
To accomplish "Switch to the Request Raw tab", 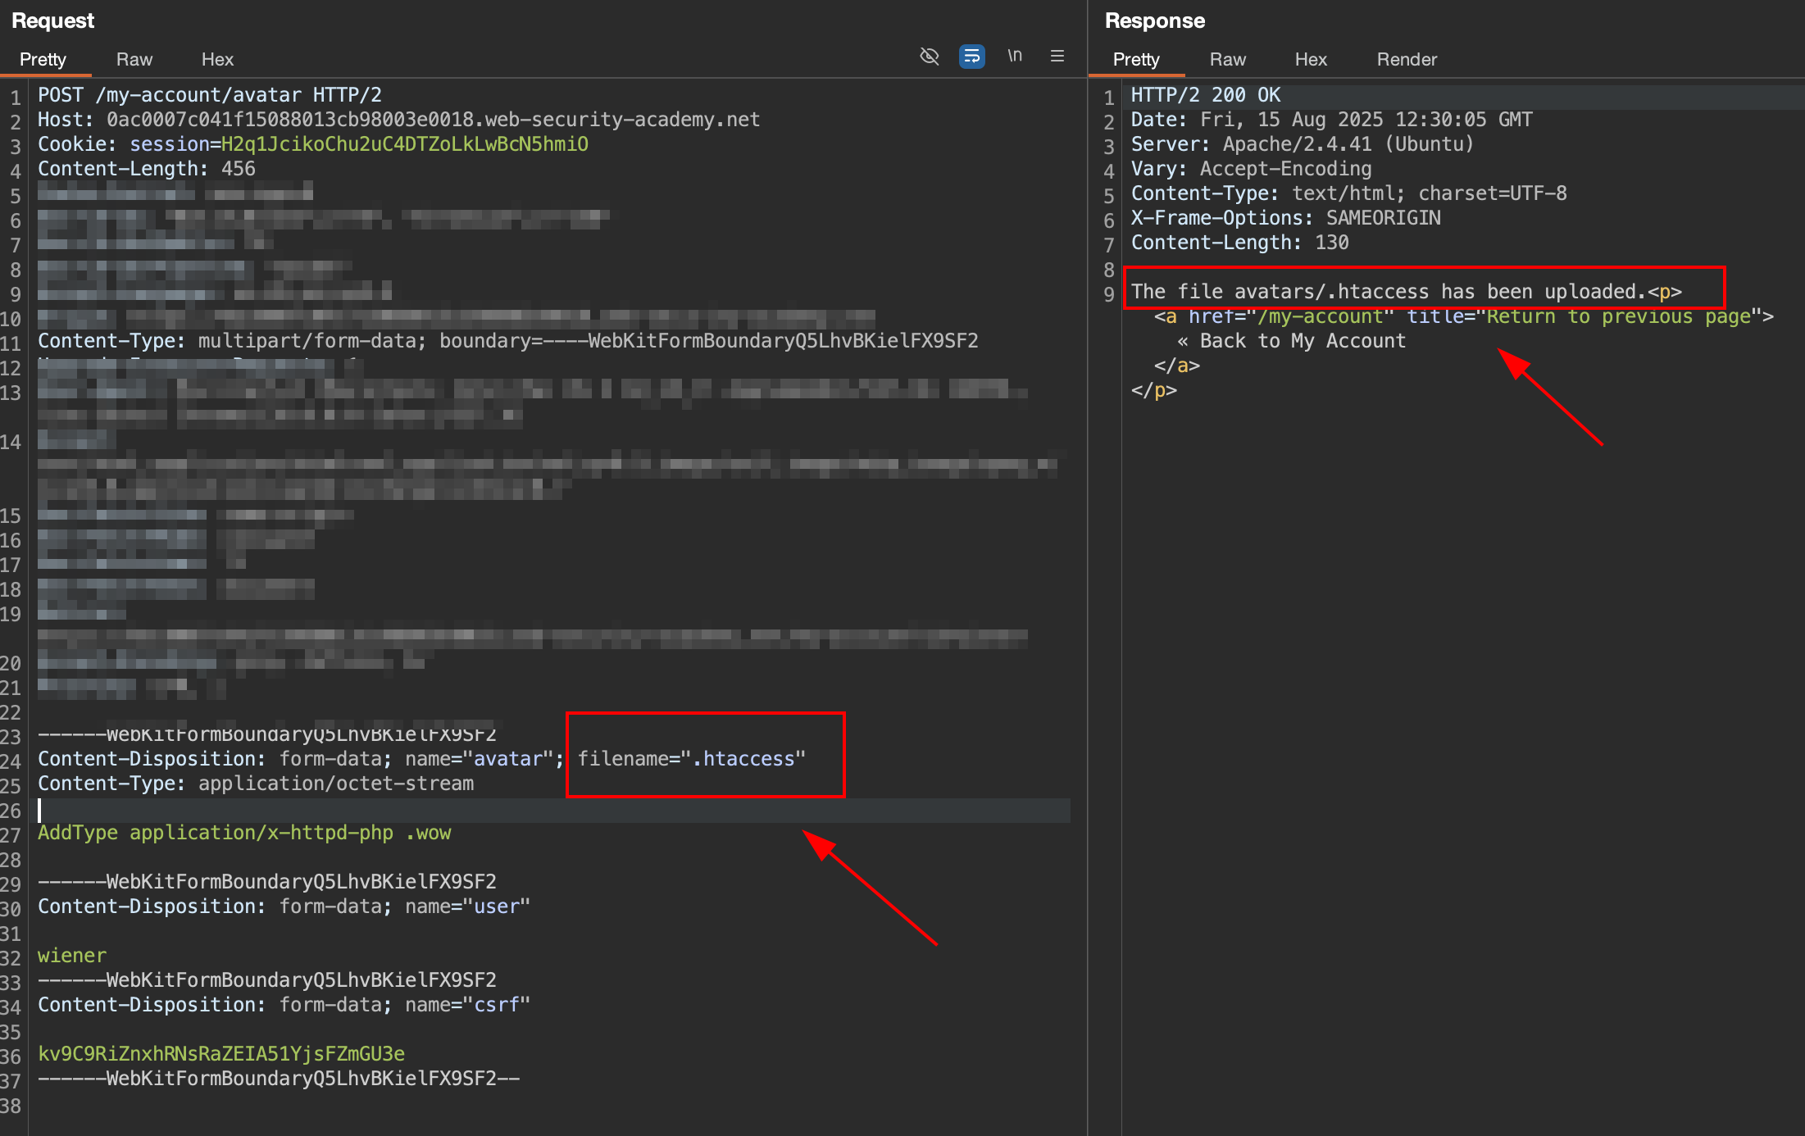I will click(134, 59).
